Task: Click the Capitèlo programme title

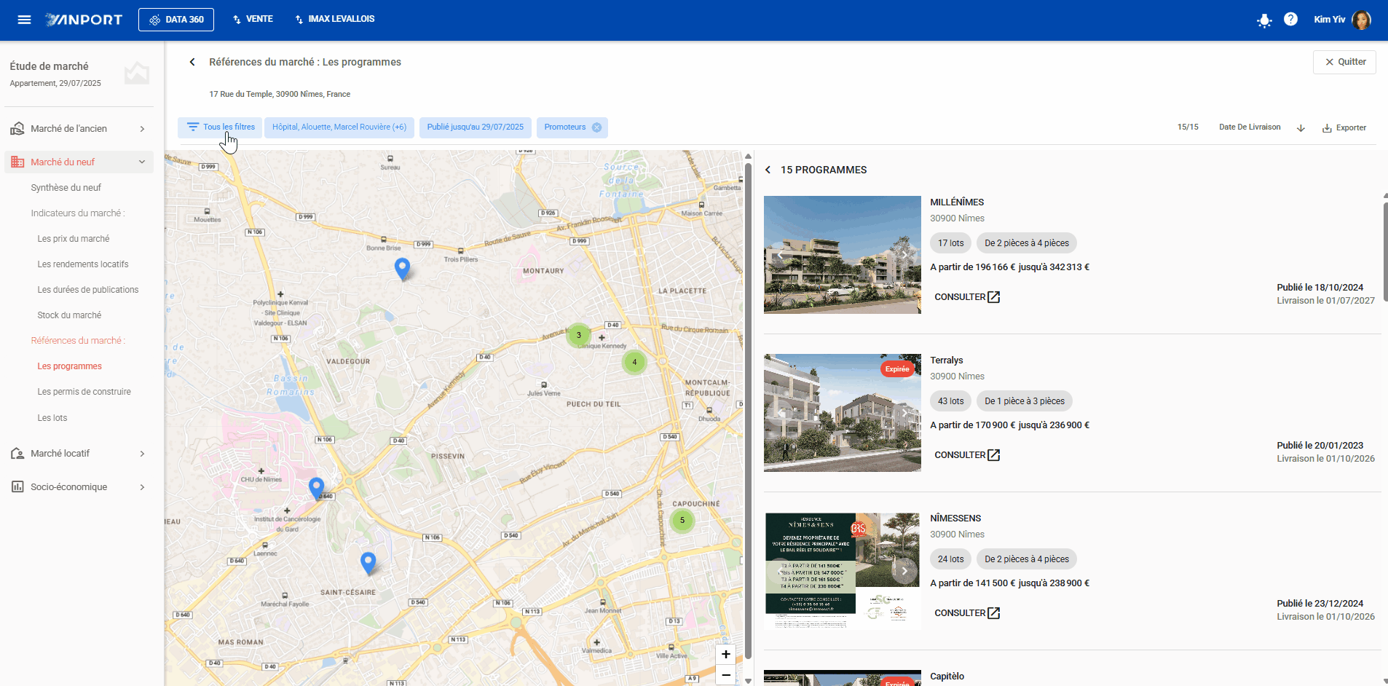Action: pos(947,677)
